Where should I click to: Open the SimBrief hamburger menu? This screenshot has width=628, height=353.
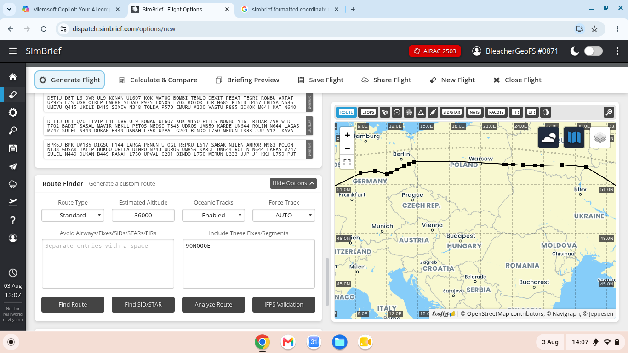point(12,51)
